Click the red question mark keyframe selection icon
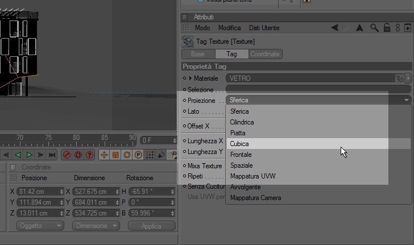414x245 pixels. (x=90, y=155)
